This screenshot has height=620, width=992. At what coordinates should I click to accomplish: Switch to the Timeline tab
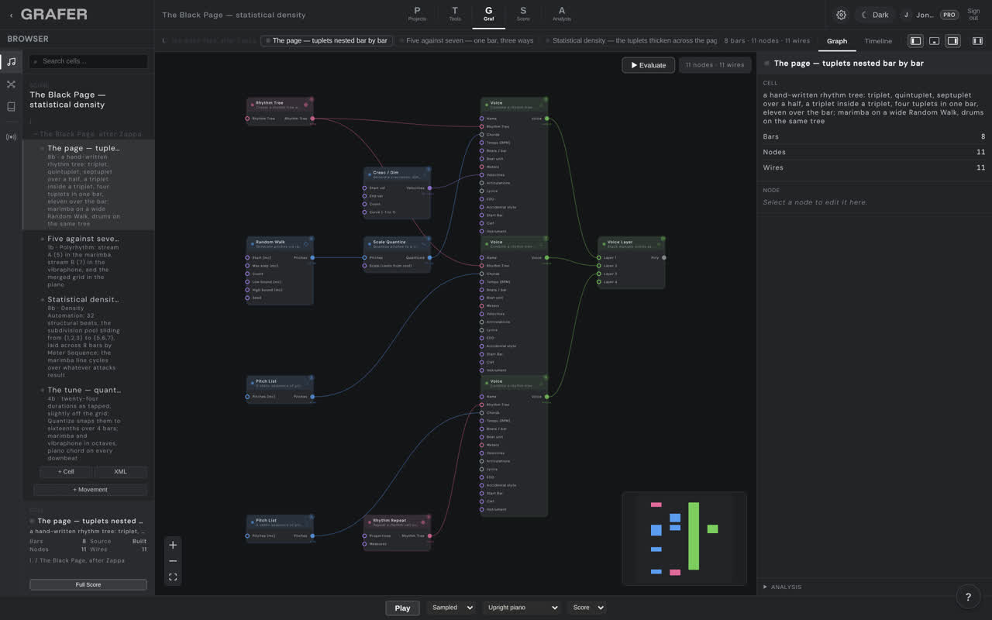[878, 41]
